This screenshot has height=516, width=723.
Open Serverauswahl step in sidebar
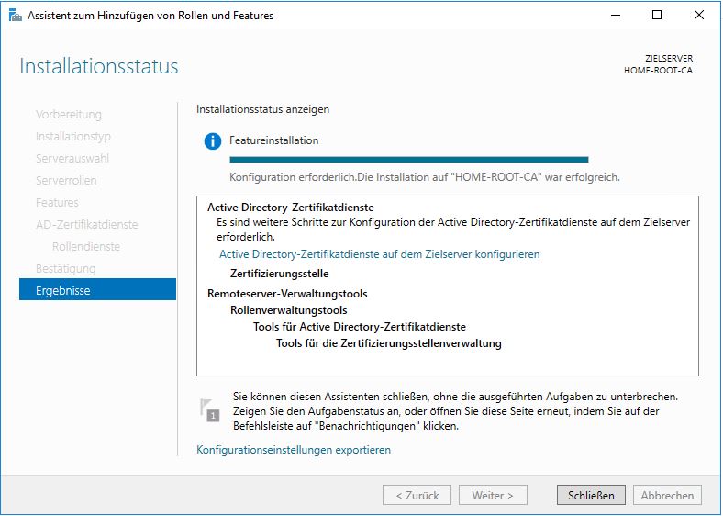tap(72, 159)
